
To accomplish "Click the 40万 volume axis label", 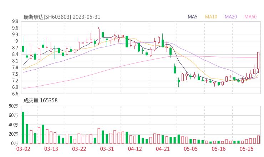I will (x=13, y=125).
